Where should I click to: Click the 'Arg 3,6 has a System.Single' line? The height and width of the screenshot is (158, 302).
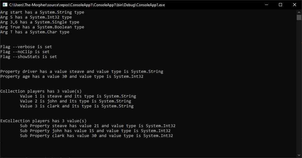point(40,22)
